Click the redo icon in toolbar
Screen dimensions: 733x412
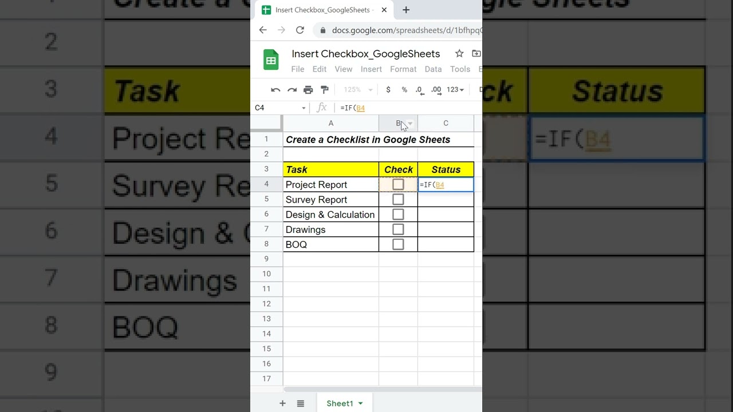coord(292,90)
